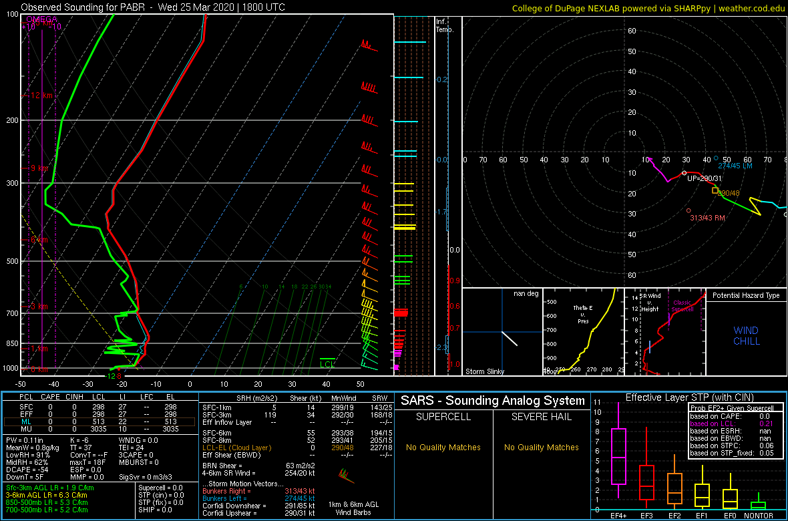This screenshot has width=788, height=521.
Task: Click the orange square cloud-layer wind marker
Action: click(715, 190)
